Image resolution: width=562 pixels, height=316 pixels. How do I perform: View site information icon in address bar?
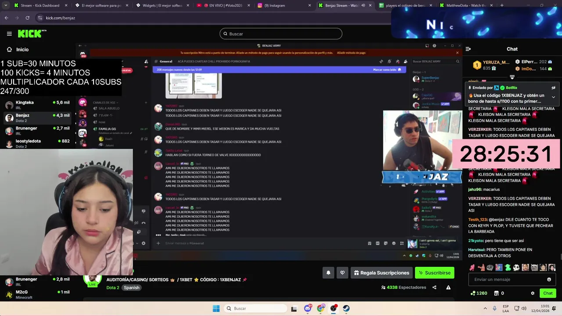click(x=40, y=18)
